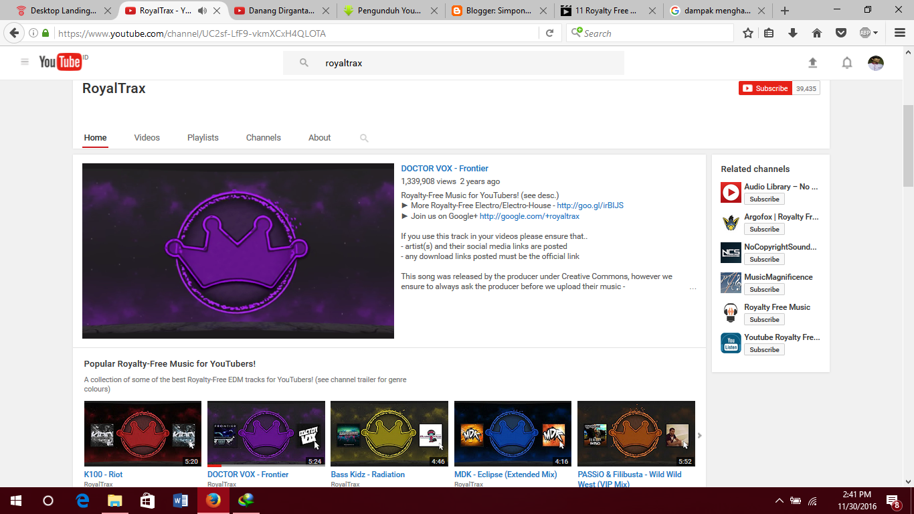914x514 pixels.
Task: Click the Adblock Plus ABP icon
Action: click(865, 33)
